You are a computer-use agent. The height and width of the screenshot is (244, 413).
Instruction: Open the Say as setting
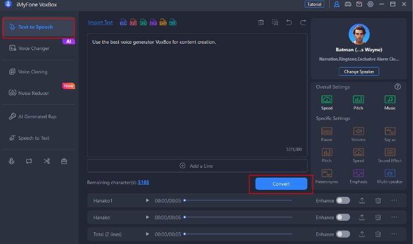pyautogui.click(x=390, y=135)
